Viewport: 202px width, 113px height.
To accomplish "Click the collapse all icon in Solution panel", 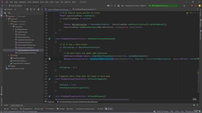I will (34, 9).
